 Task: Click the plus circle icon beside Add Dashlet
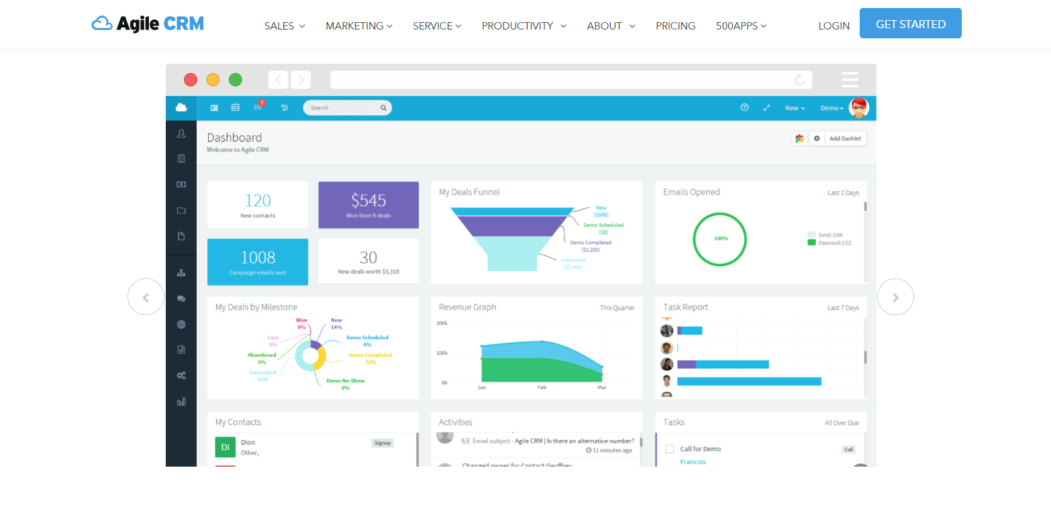[817, 139]
